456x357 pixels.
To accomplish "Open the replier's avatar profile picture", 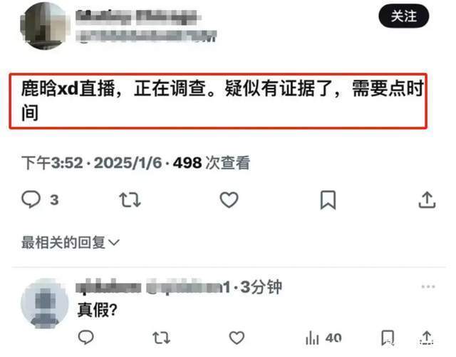I will (45, 303).
